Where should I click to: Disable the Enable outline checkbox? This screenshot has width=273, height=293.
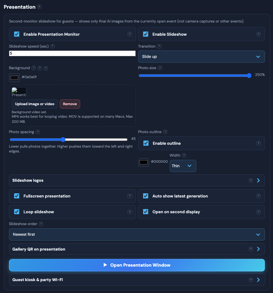tap(146, 143)
